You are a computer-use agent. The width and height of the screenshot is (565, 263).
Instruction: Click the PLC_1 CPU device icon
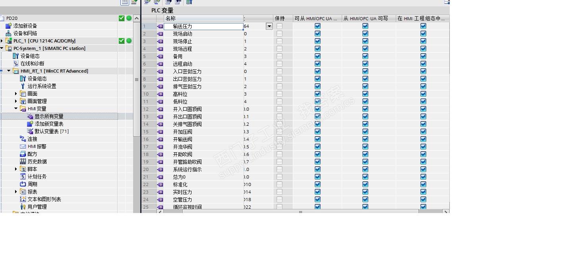[9, 41]
